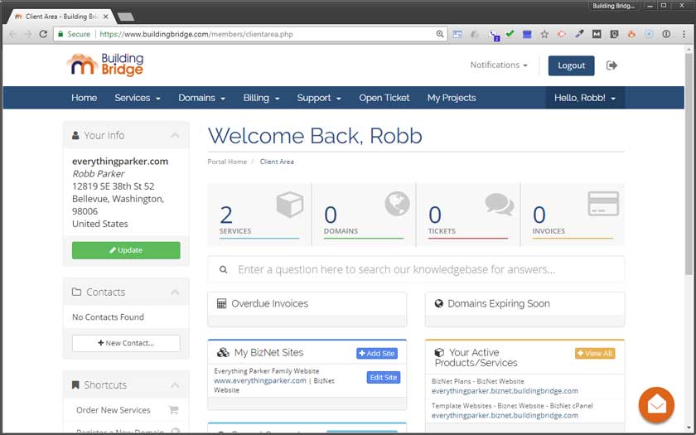Reload the page with the refresh icon
The height and width of the screenshot is (435, 696).
coord(43,34)
